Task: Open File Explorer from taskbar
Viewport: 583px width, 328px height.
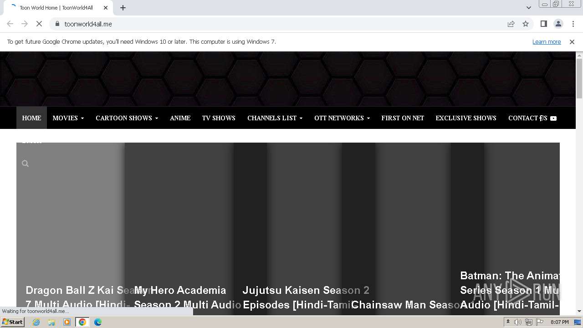Action: (x=51, y=322)
